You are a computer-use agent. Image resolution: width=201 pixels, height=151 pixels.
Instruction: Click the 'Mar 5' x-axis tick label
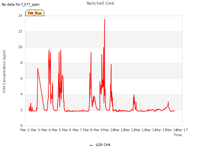[x=56, y=130]
